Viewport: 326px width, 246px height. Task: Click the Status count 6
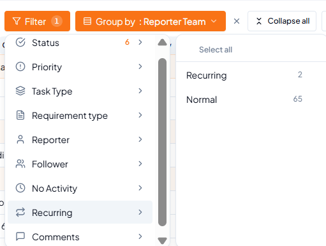(x=127, y=42)
